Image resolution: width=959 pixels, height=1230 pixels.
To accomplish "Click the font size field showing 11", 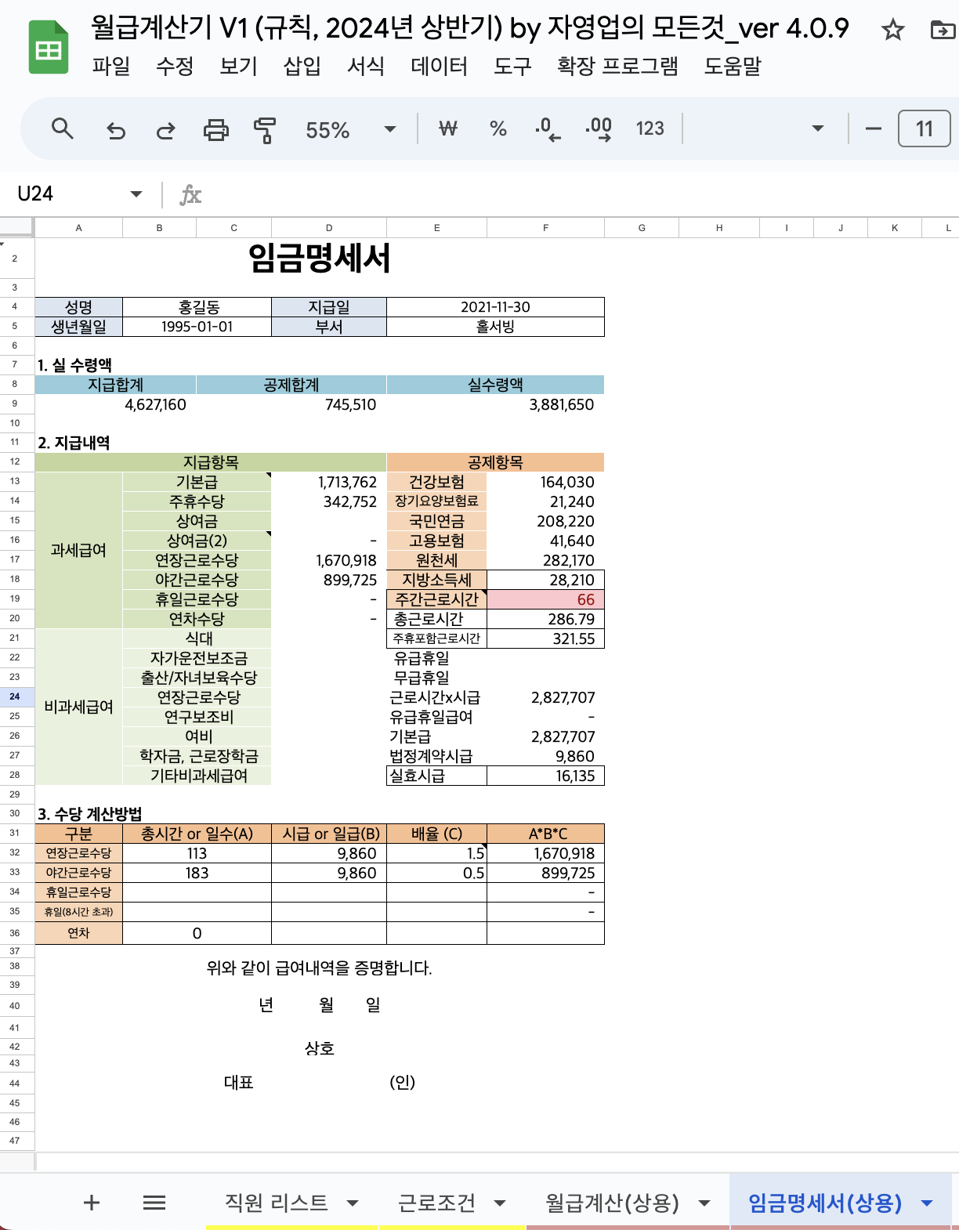I will 925,128.
